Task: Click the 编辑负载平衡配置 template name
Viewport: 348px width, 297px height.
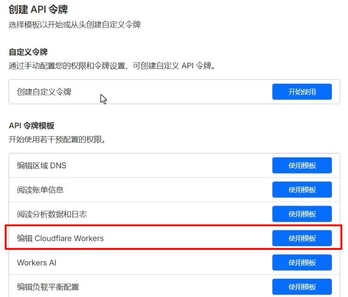Action: point(48,287)
